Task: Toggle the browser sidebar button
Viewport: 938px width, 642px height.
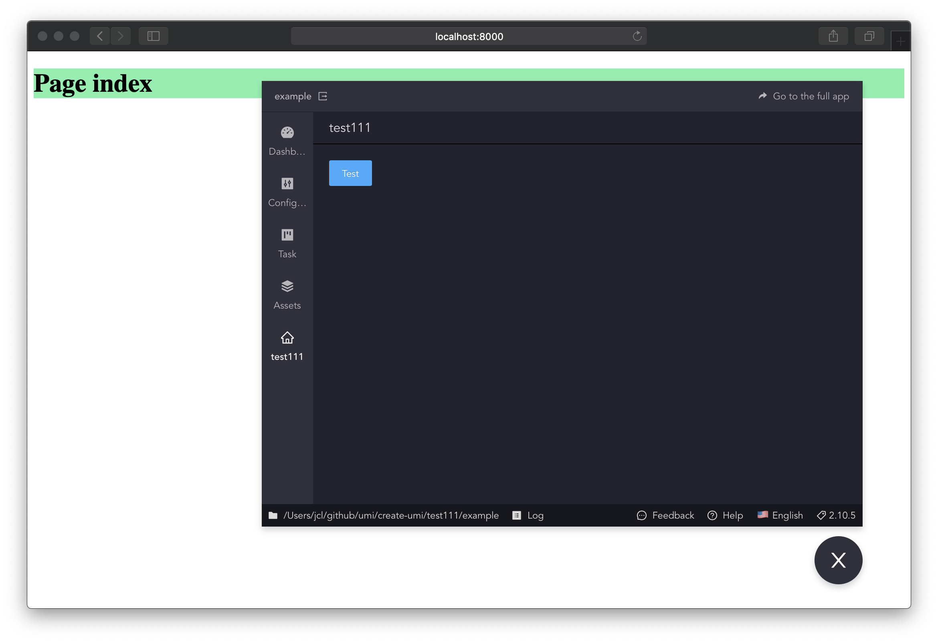Action: click(153, 36)
